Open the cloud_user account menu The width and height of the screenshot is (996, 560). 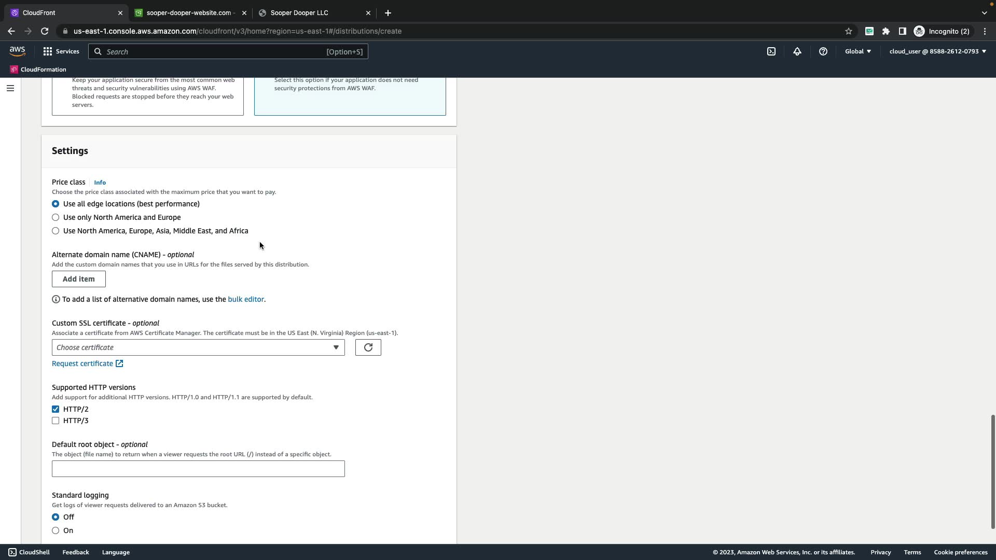tap(937, 51)
